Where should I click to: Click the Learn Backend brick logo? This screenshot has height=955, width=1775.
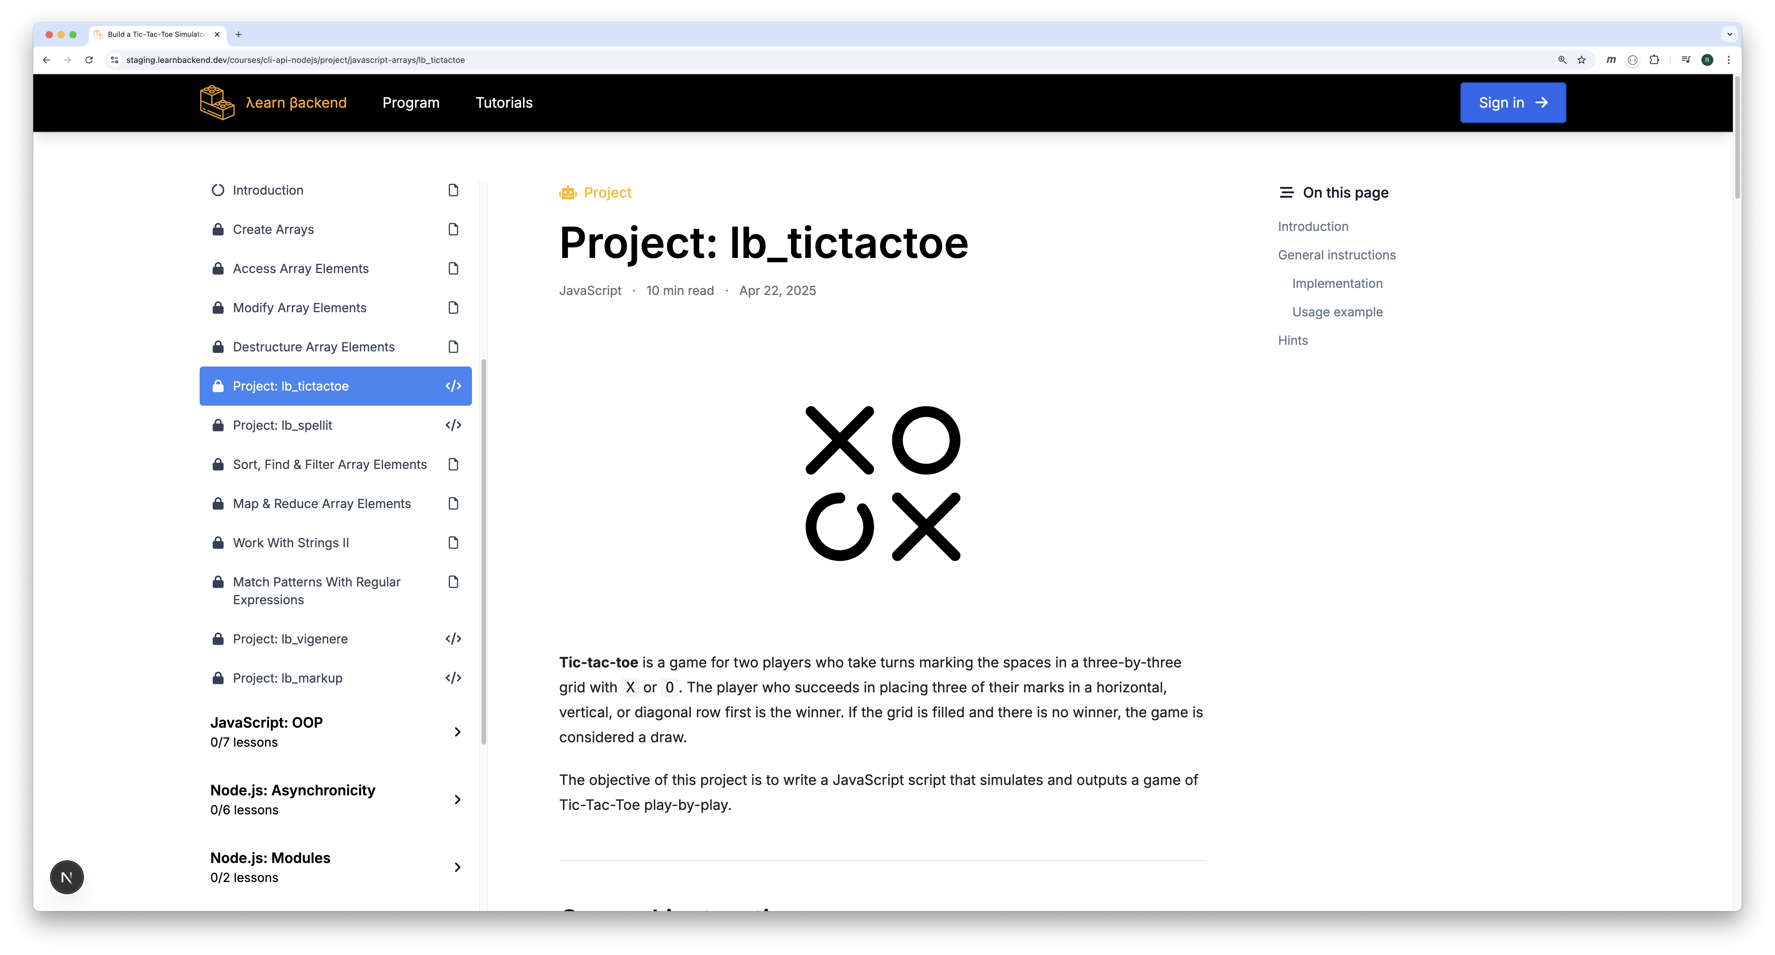(217, 103)
